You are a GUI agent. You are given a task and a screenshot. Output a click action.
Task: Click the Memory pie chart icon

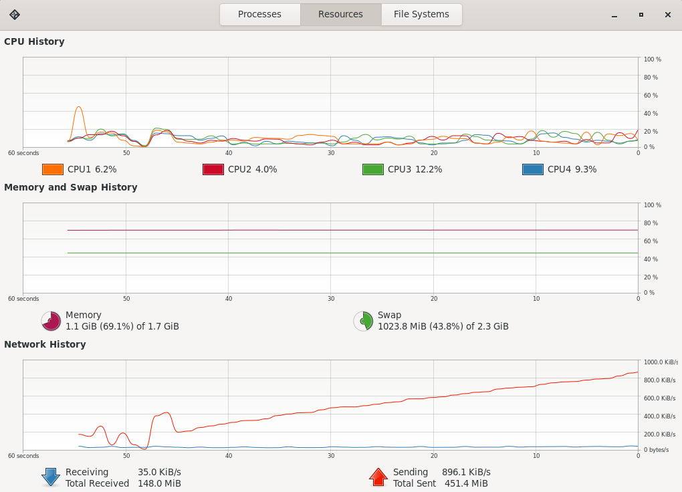coord(51,321)
